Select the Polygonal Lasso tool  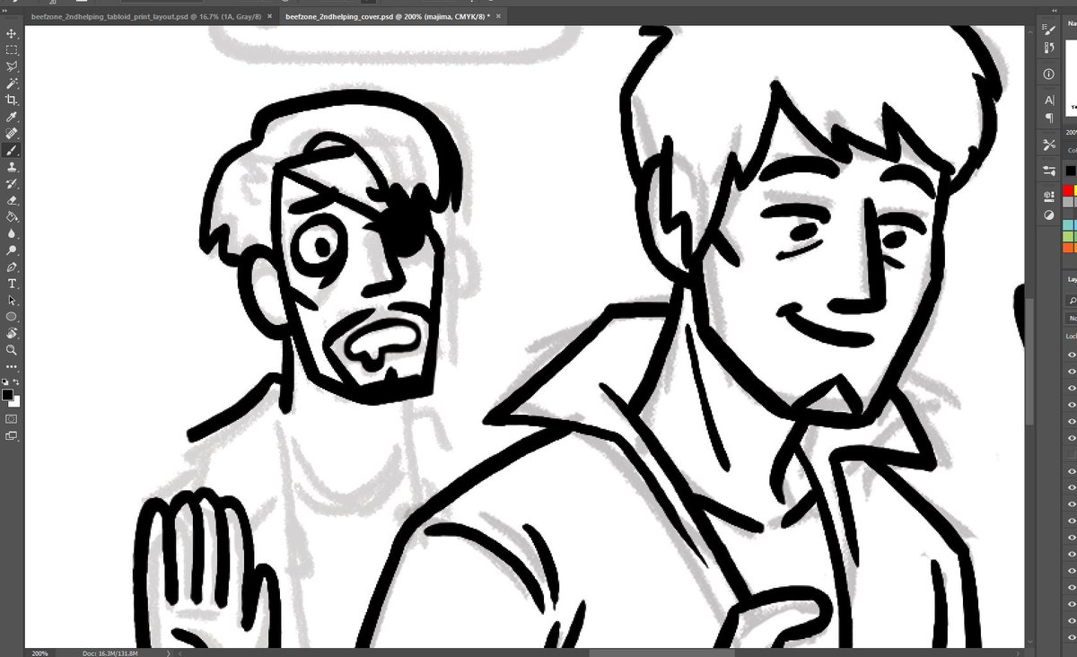point(12,66)
